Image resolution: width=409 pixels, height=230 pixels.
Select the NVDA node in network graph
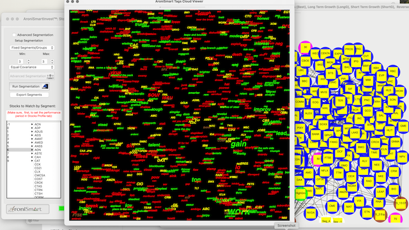[311, 213]
